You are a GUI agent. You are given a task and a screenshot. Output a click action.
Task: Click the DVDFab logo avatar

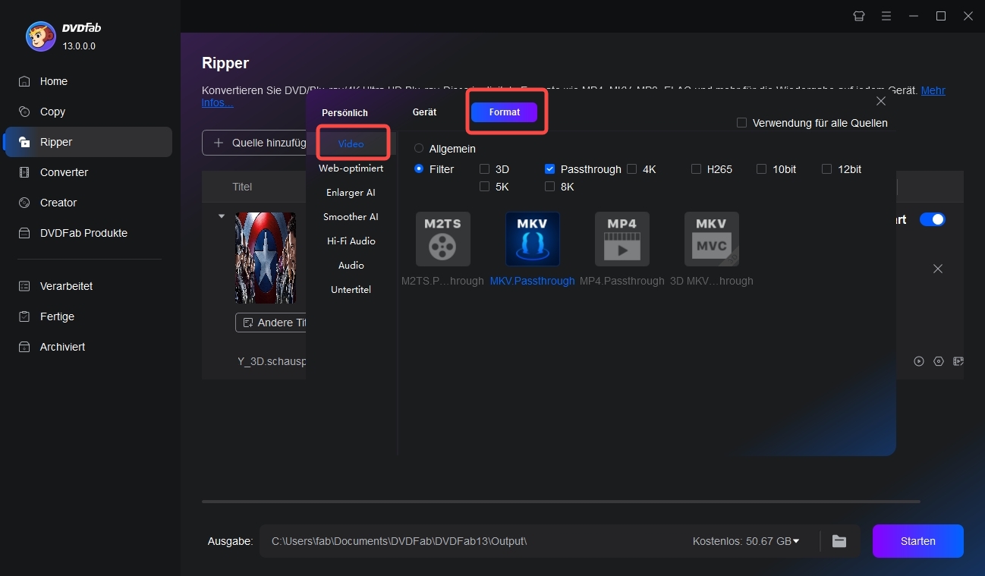[40, 35]
